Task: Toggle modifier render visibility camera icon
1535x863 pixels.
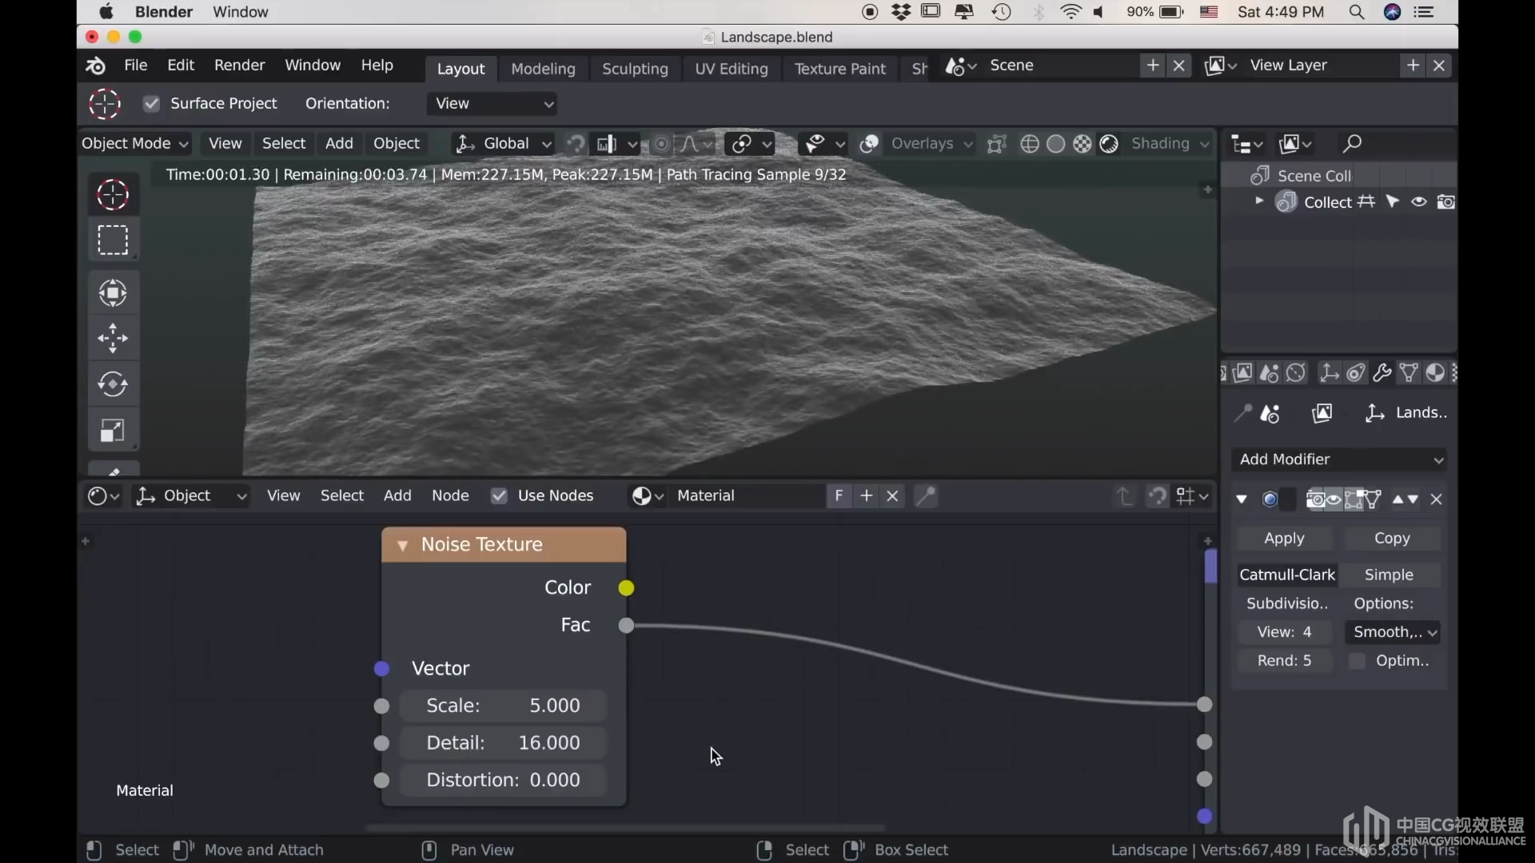Action: point(1315,499)
